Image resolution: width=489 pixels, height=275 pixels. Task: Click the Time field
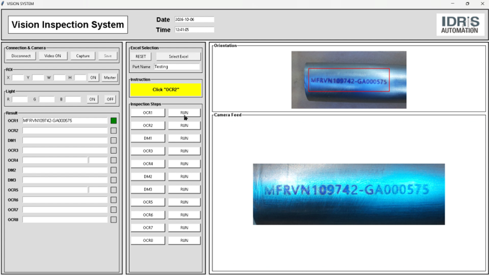click(195, 30)
